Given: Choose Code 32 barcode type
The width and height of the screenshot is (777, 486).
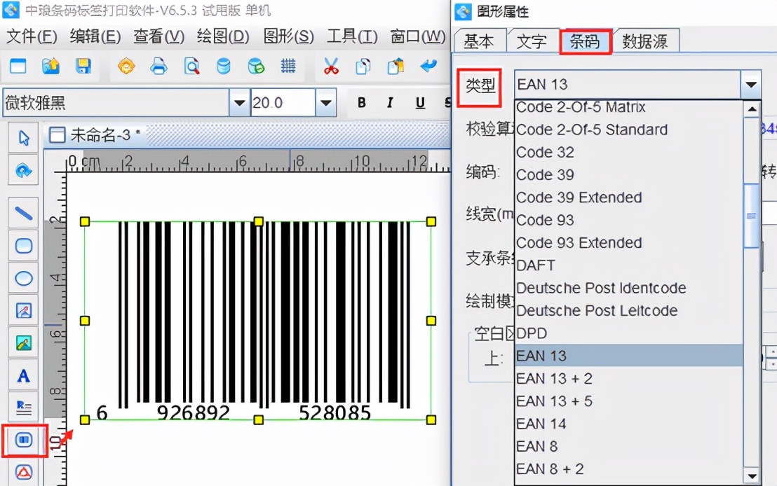Looking at the screenshot, I should tap(628, 152).
